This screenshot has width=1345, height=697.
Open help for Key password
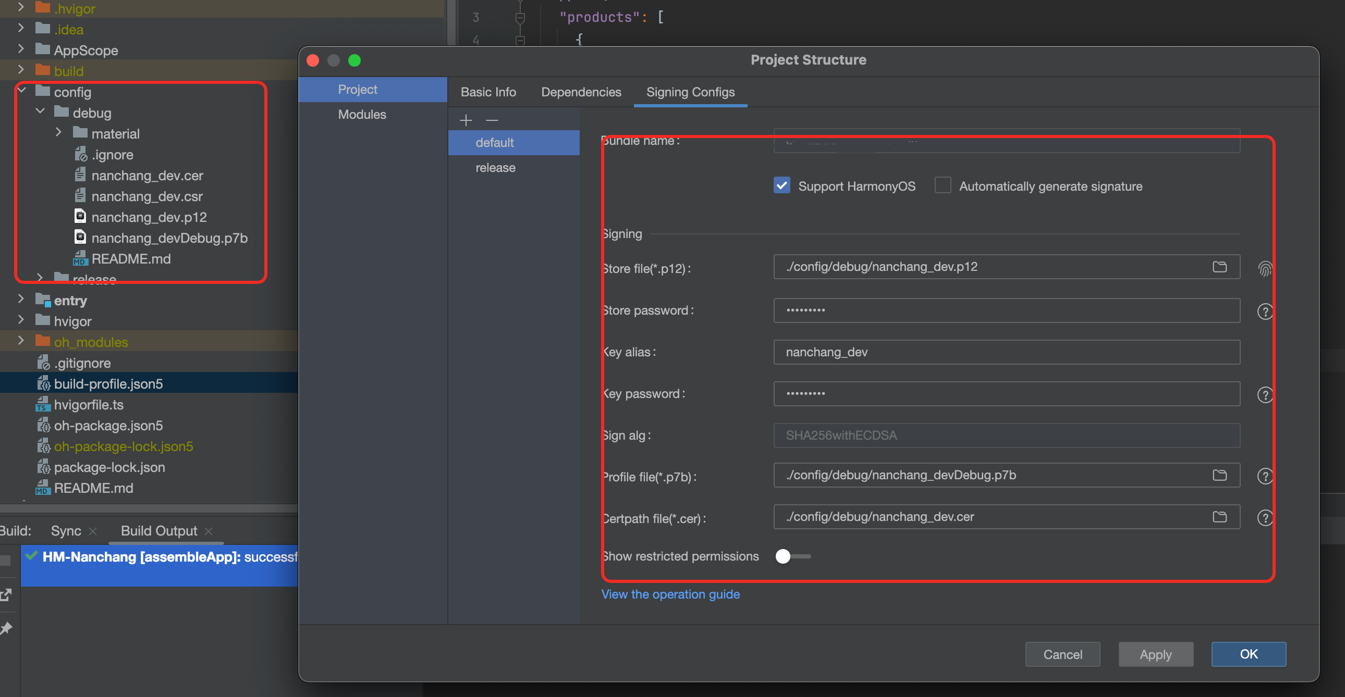[x=1265, y=395]
